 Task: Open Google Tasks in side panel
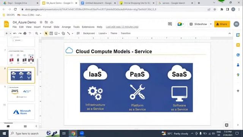tap(238, 55)
